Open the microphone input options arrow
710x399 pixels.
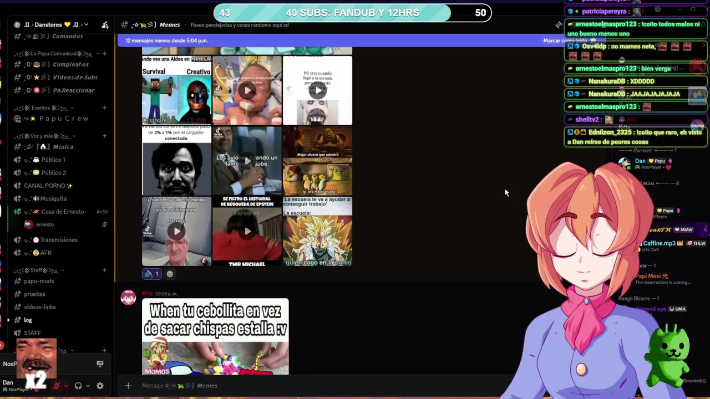click(65, 386)
